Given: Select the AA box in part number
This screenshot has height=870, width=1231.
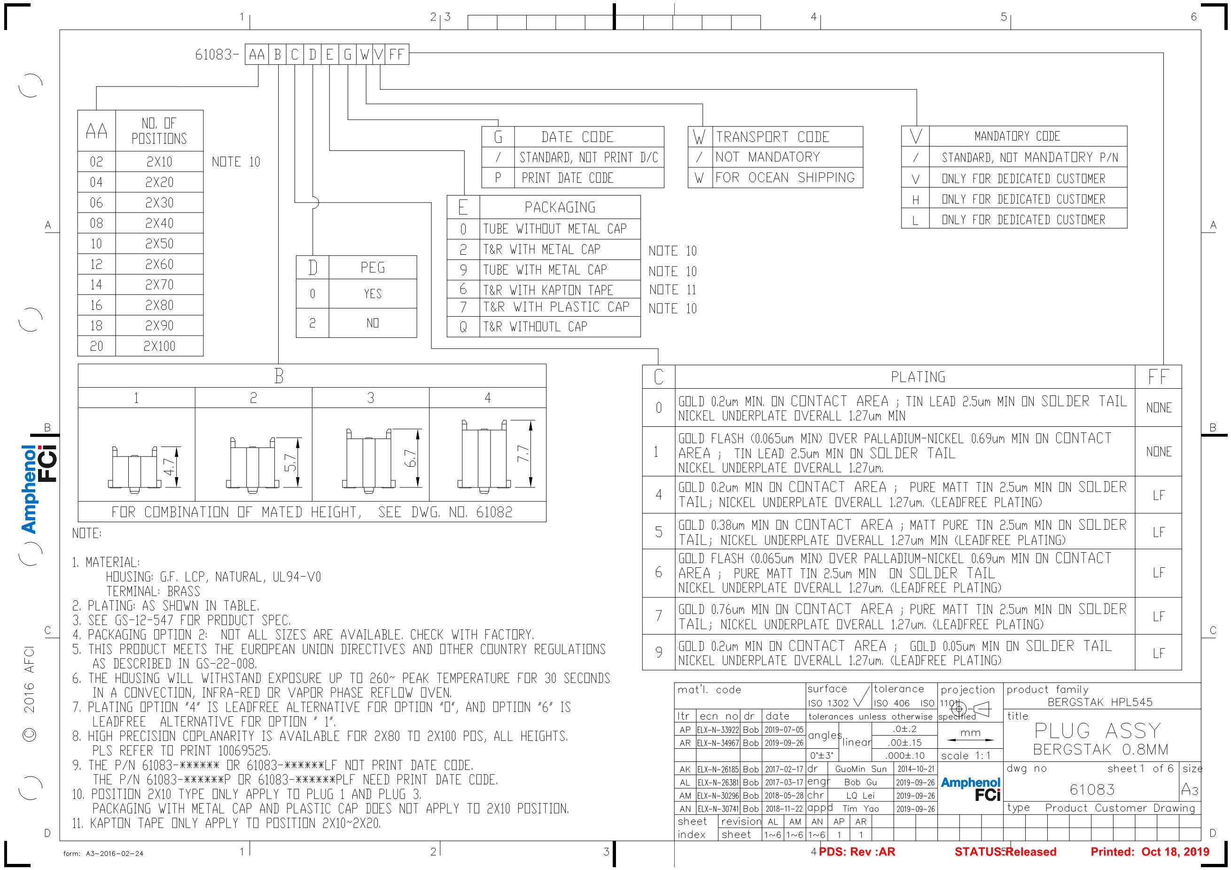Looking at the screenshot, I should click(257, 54).
